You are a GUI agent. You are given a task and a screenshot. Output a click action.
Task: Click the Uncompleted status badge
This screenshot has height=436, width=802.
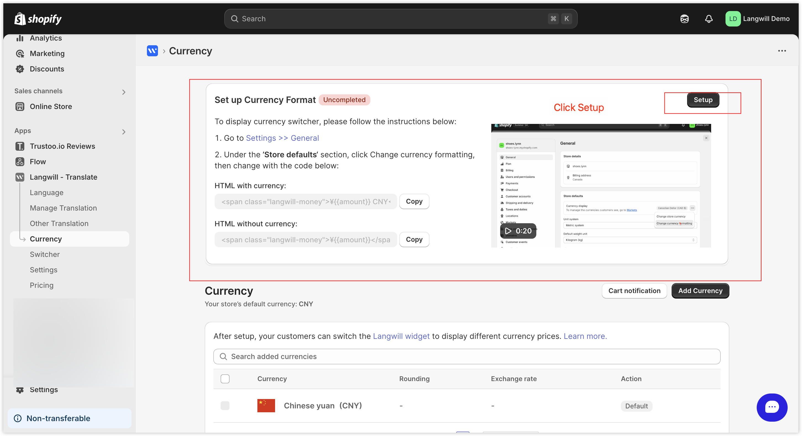tap(344, 100)
